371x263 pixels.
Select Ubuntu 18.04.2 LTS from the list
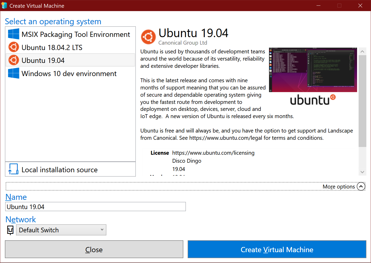70,47
